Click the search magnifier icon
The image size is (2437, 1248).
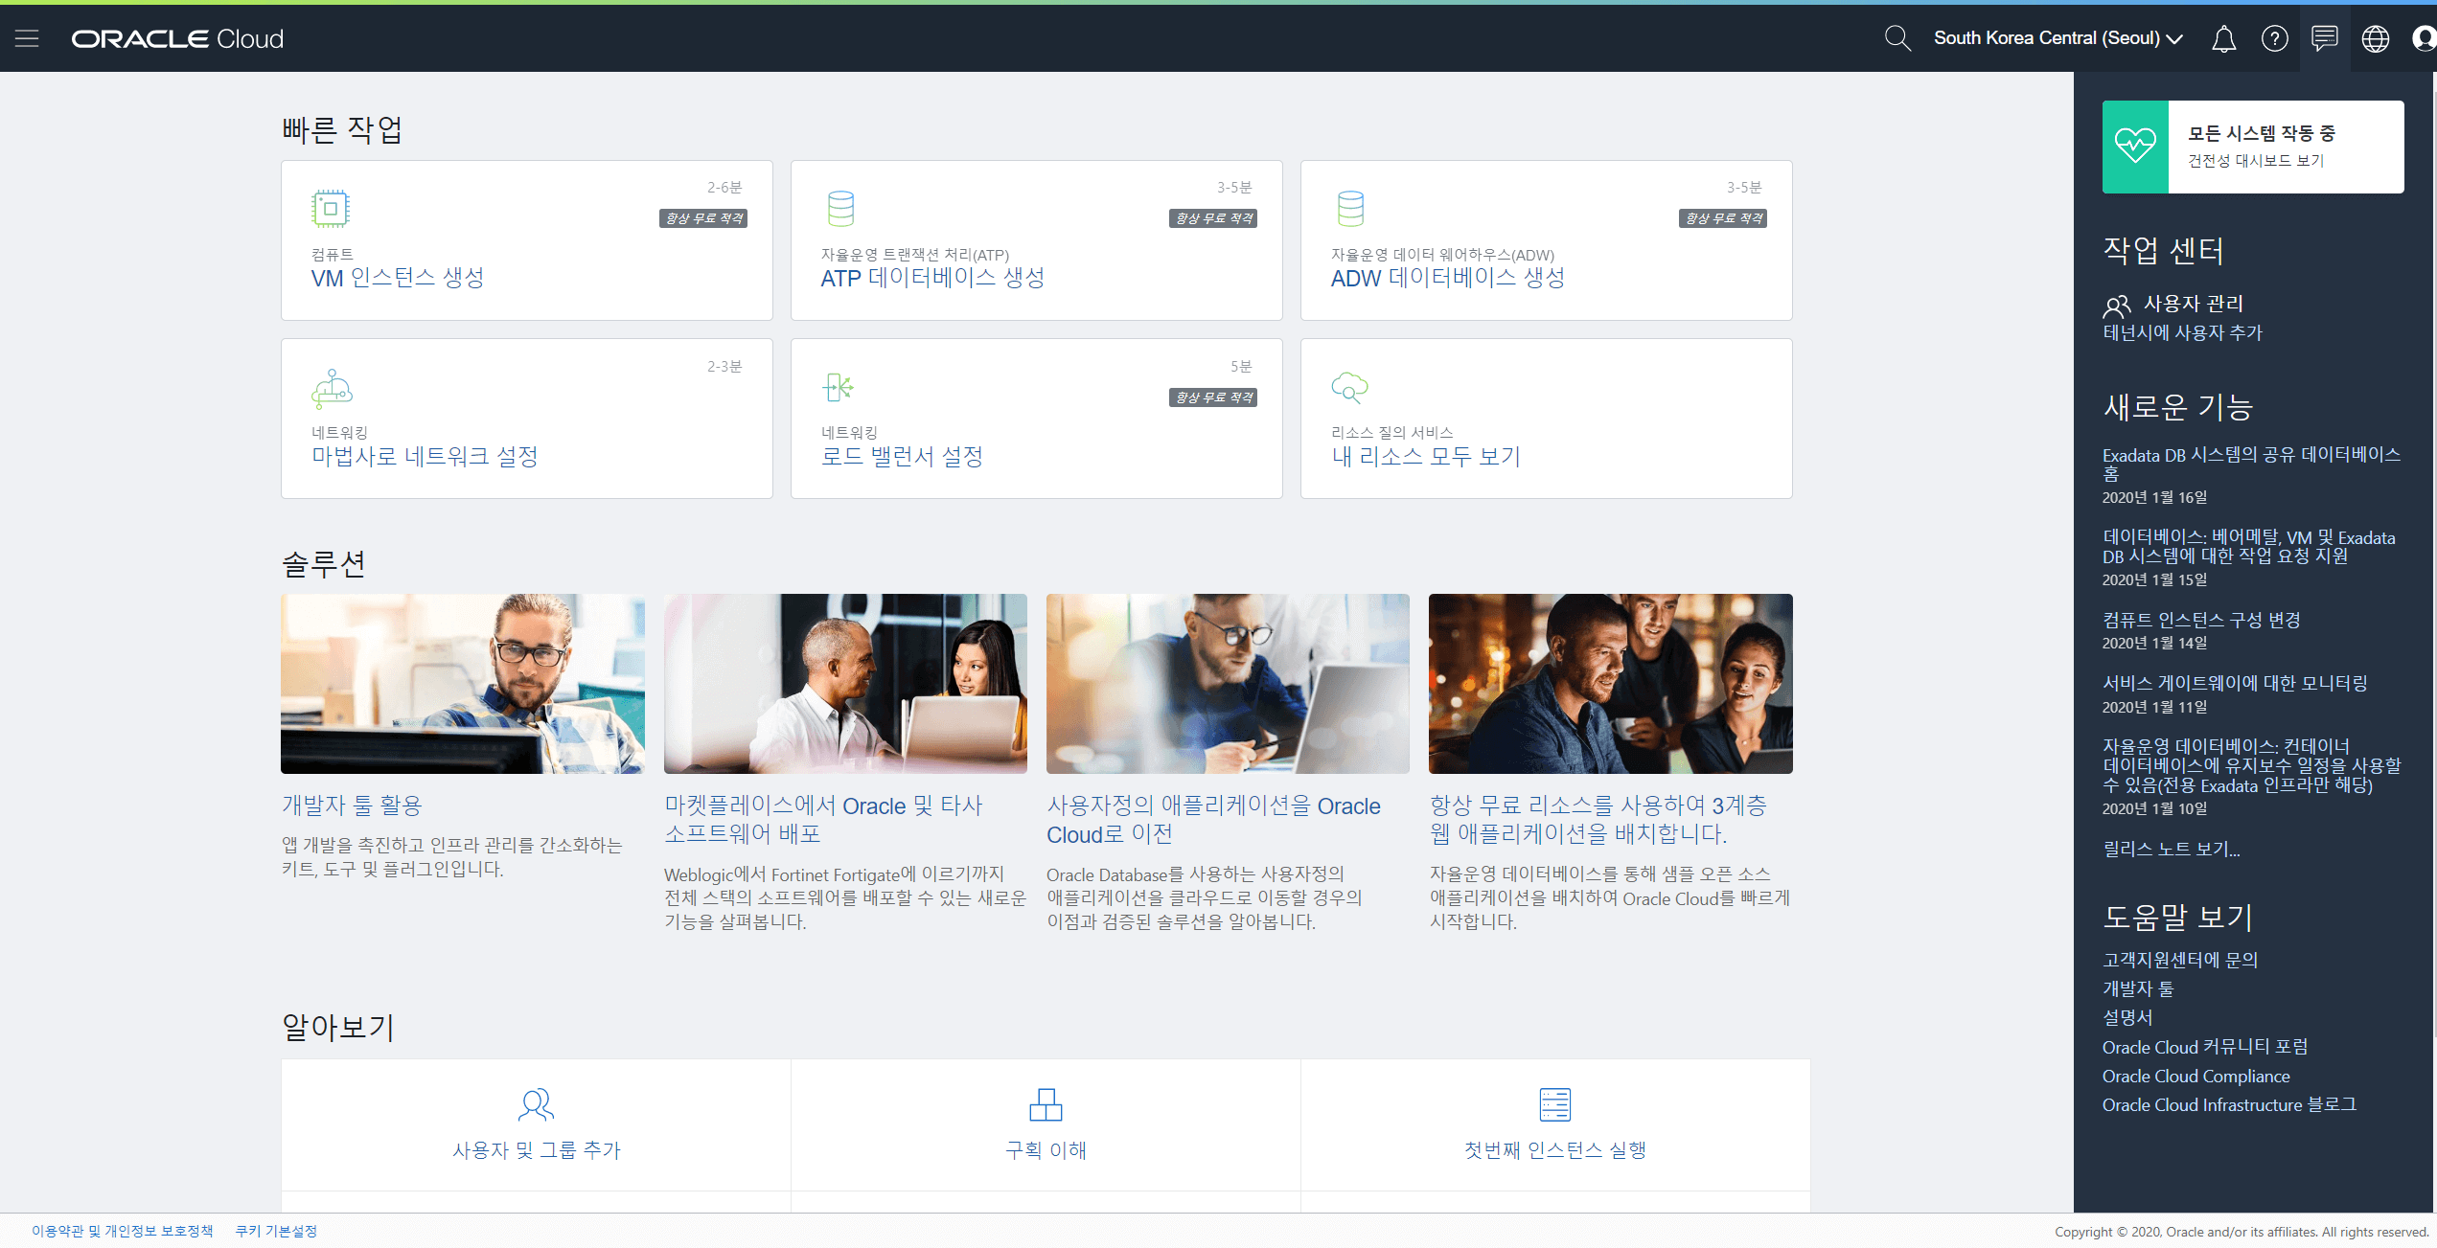(1897, 38)
